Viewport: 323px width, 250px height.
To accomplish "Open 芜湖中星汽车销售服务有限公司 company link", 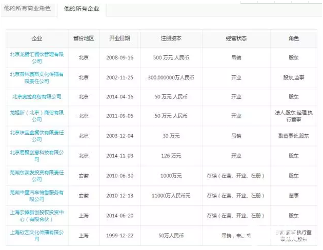I will 37,196.
